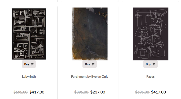The image size is (181, 99).
Task: Open the dark Parchment painting image
Action: (90, 34)
